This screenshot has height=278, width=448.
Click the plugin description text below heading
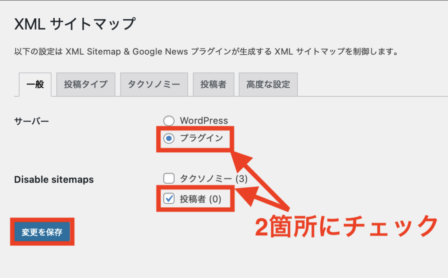206,52
